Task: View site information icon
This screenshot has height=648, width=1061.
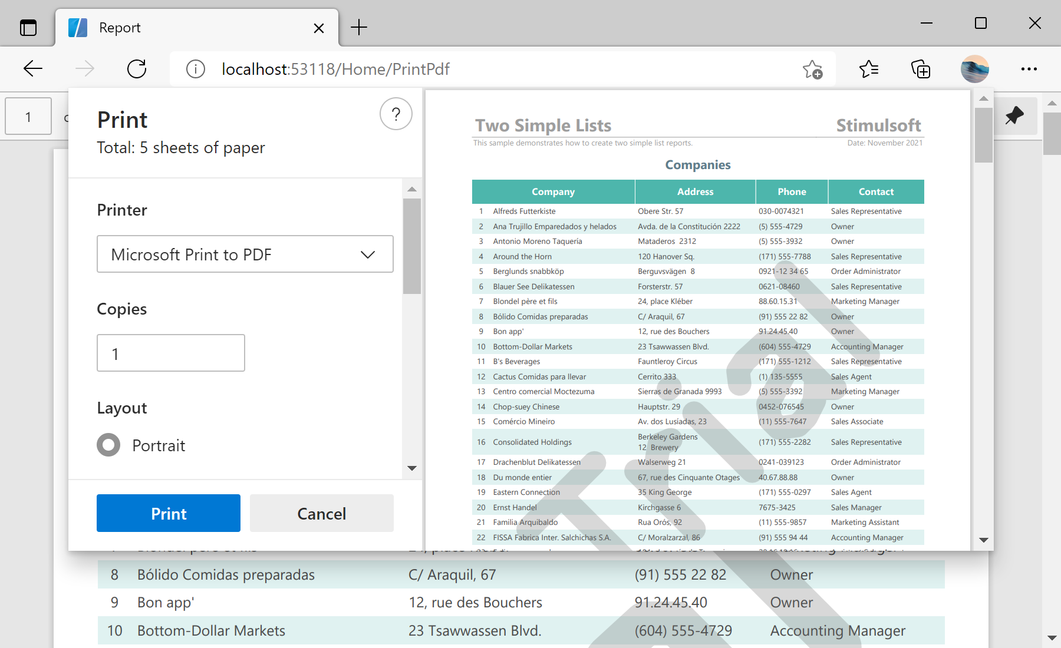Action: point(196,69)
